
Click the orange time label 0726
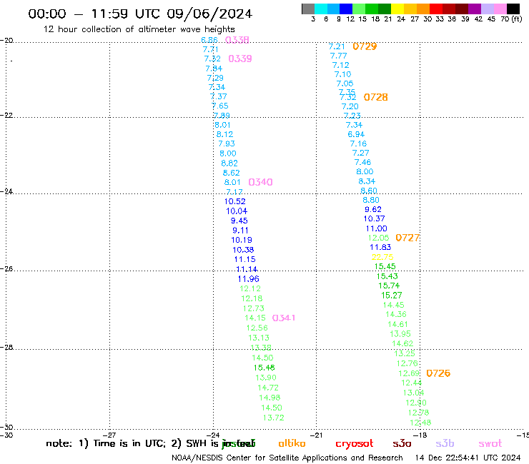(438, 373)
